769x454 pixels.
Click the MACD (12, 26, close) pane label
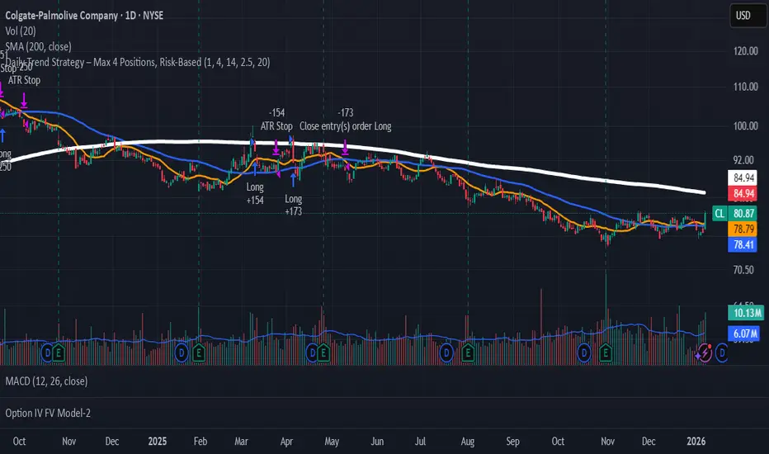tap(46, 381)
